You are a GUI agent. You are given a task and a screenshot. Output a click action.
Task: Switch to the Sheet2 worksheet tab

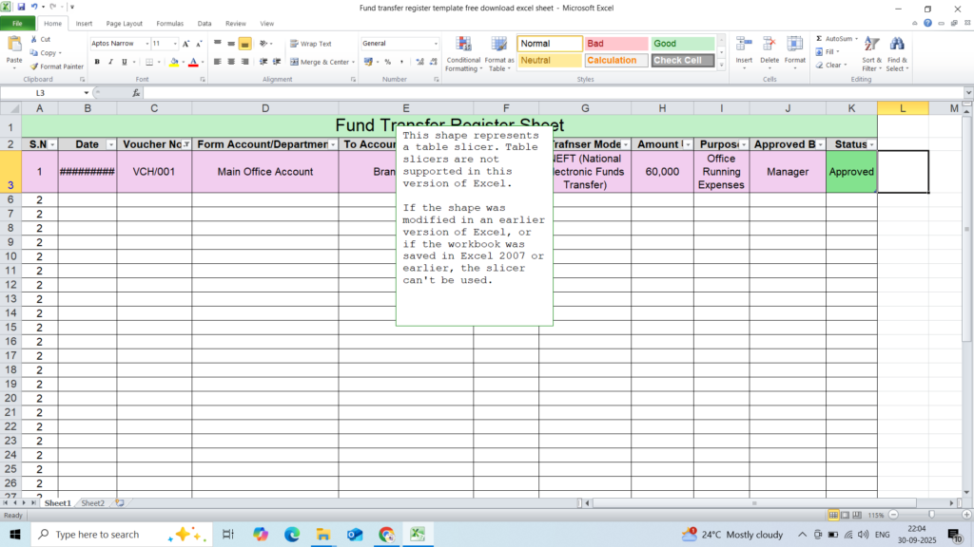[92, 503]
